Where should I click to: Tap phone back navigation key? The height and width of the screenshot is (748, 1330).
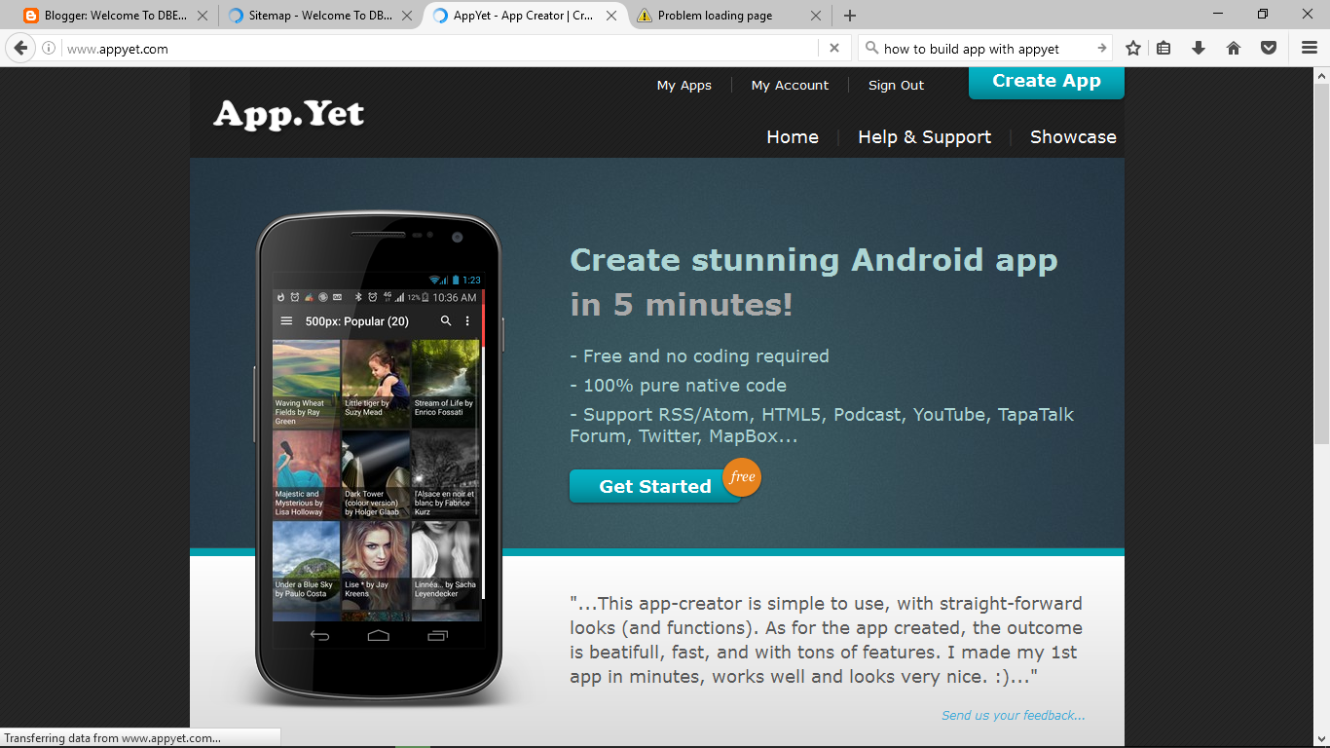[319, 635]
